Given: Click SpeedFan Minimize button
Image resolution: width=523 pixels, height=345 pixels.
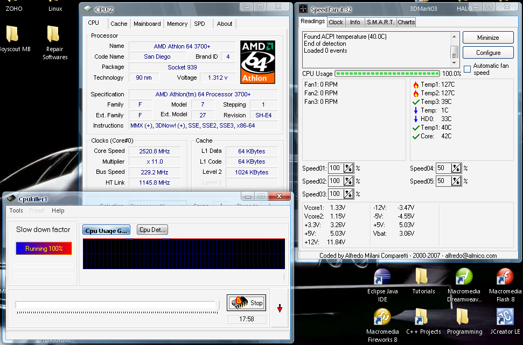Looking at the screenshot, I should pos(488,38).
